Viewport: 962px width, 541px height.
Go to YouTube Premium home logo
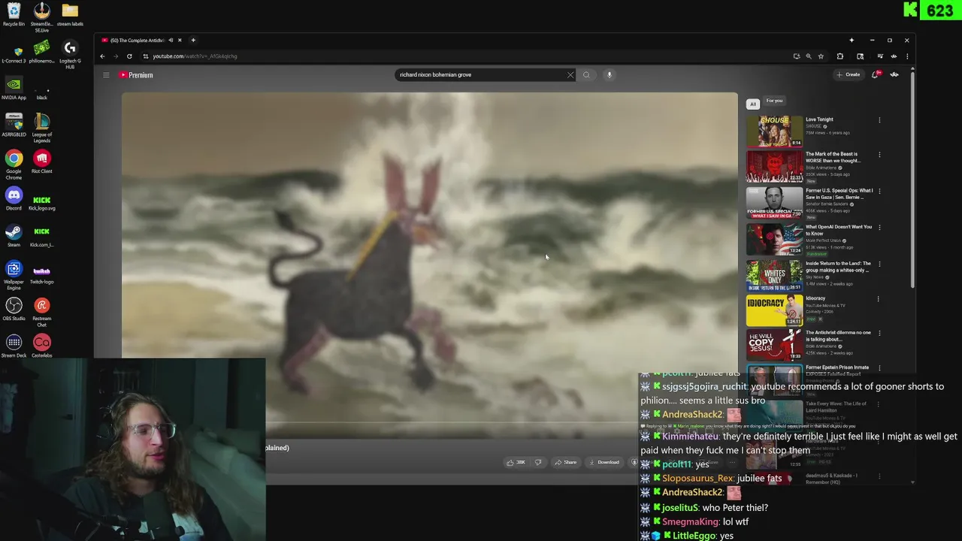point(135,75)
